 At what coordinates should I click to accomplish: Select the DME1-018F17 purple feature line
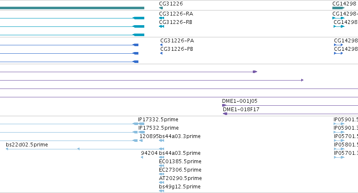click(x=290, y=114)
